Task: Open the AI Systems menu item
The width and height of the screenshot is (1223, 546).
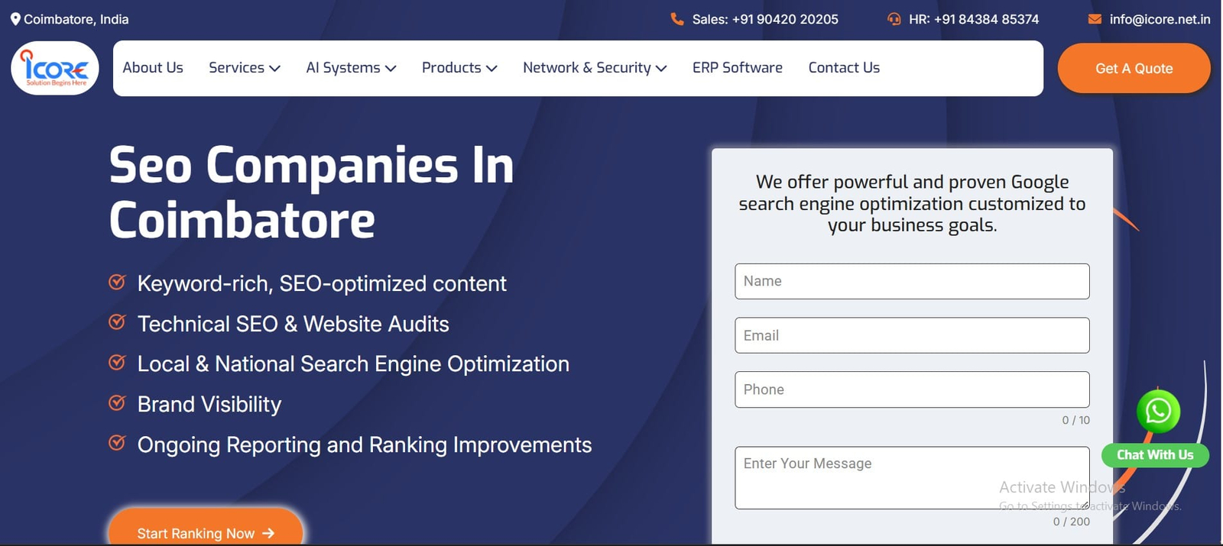Action: (x=343, y=68)
